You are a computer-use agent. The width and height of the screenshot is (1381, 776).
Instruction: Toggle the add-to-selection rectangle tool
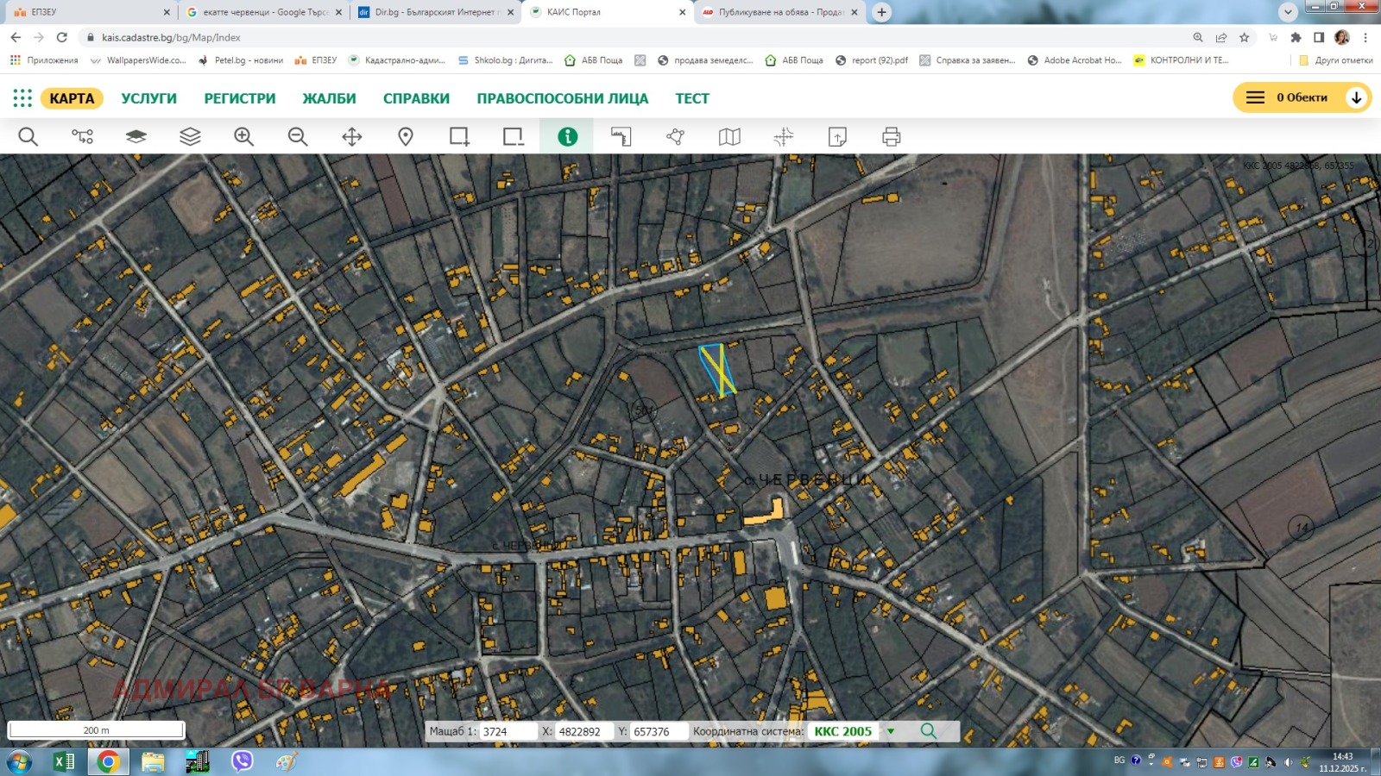click(459, 137)
